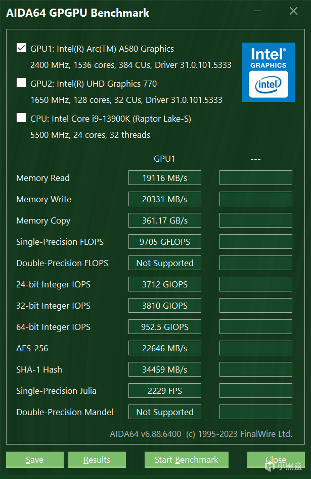This screenshot has height=479, width=311.
Task: Open the Results button
Action: click(97, 460)
